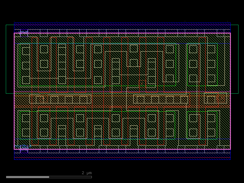Click the orange cross-hatched diffusion band
Viewport: 244px width, 183px height.
91,101
